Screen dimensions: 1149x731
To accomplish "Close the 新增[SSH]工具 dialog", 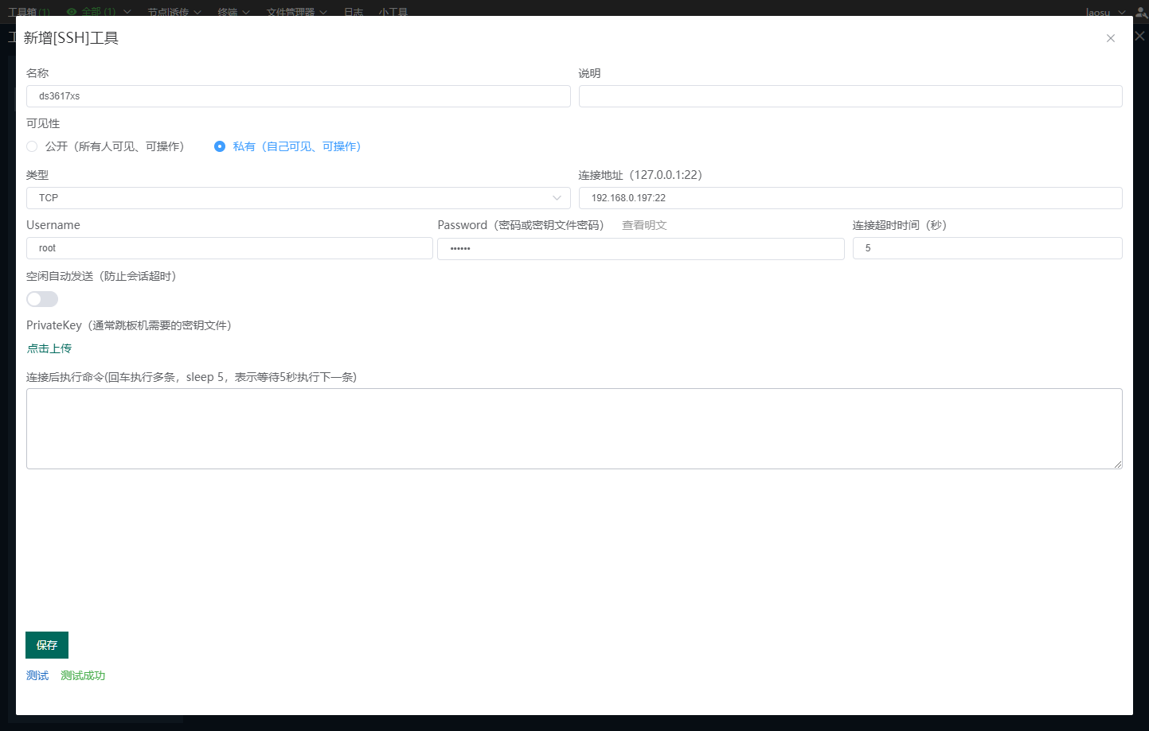I will point(1111,37).
